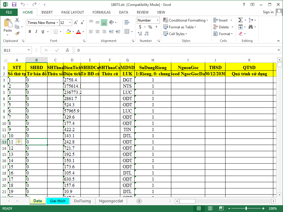The height and width of the screenshot is (212, 283).
Task: Open the Name Box dropdown arrow
Action: (x=29, y=50)
